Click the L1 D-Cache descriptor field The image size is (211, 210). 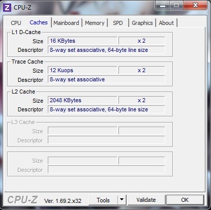[x=106, y=50]
